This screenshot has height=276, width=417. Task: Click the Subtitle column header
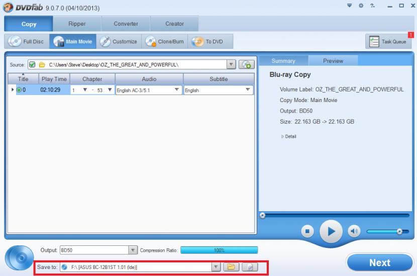[x=219, y=79]
